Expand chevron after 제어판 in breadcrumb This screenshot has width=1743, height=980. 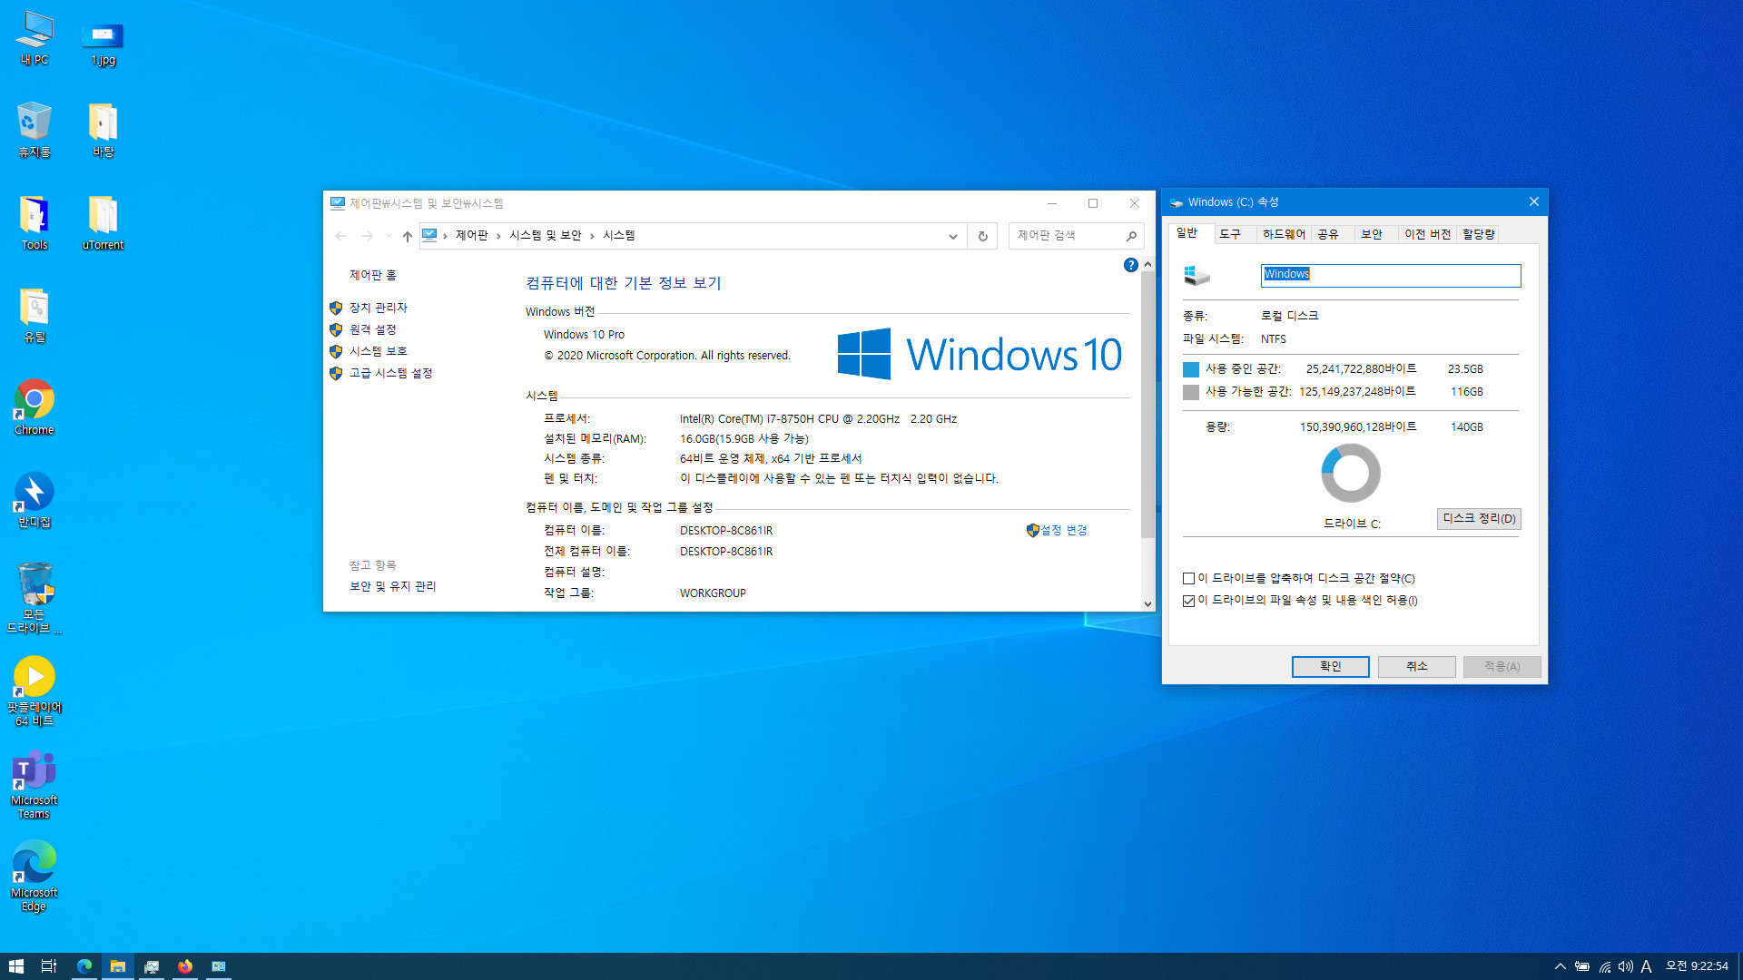498,236
